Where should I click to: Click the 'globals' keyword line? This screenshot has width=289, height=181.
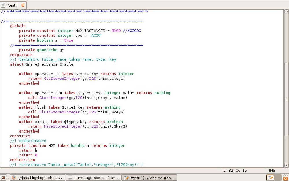(x=18, y=26)
